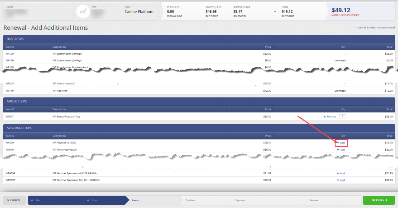
Task: Jump to Review step in progress bar
Action: (x=313, y=200)
